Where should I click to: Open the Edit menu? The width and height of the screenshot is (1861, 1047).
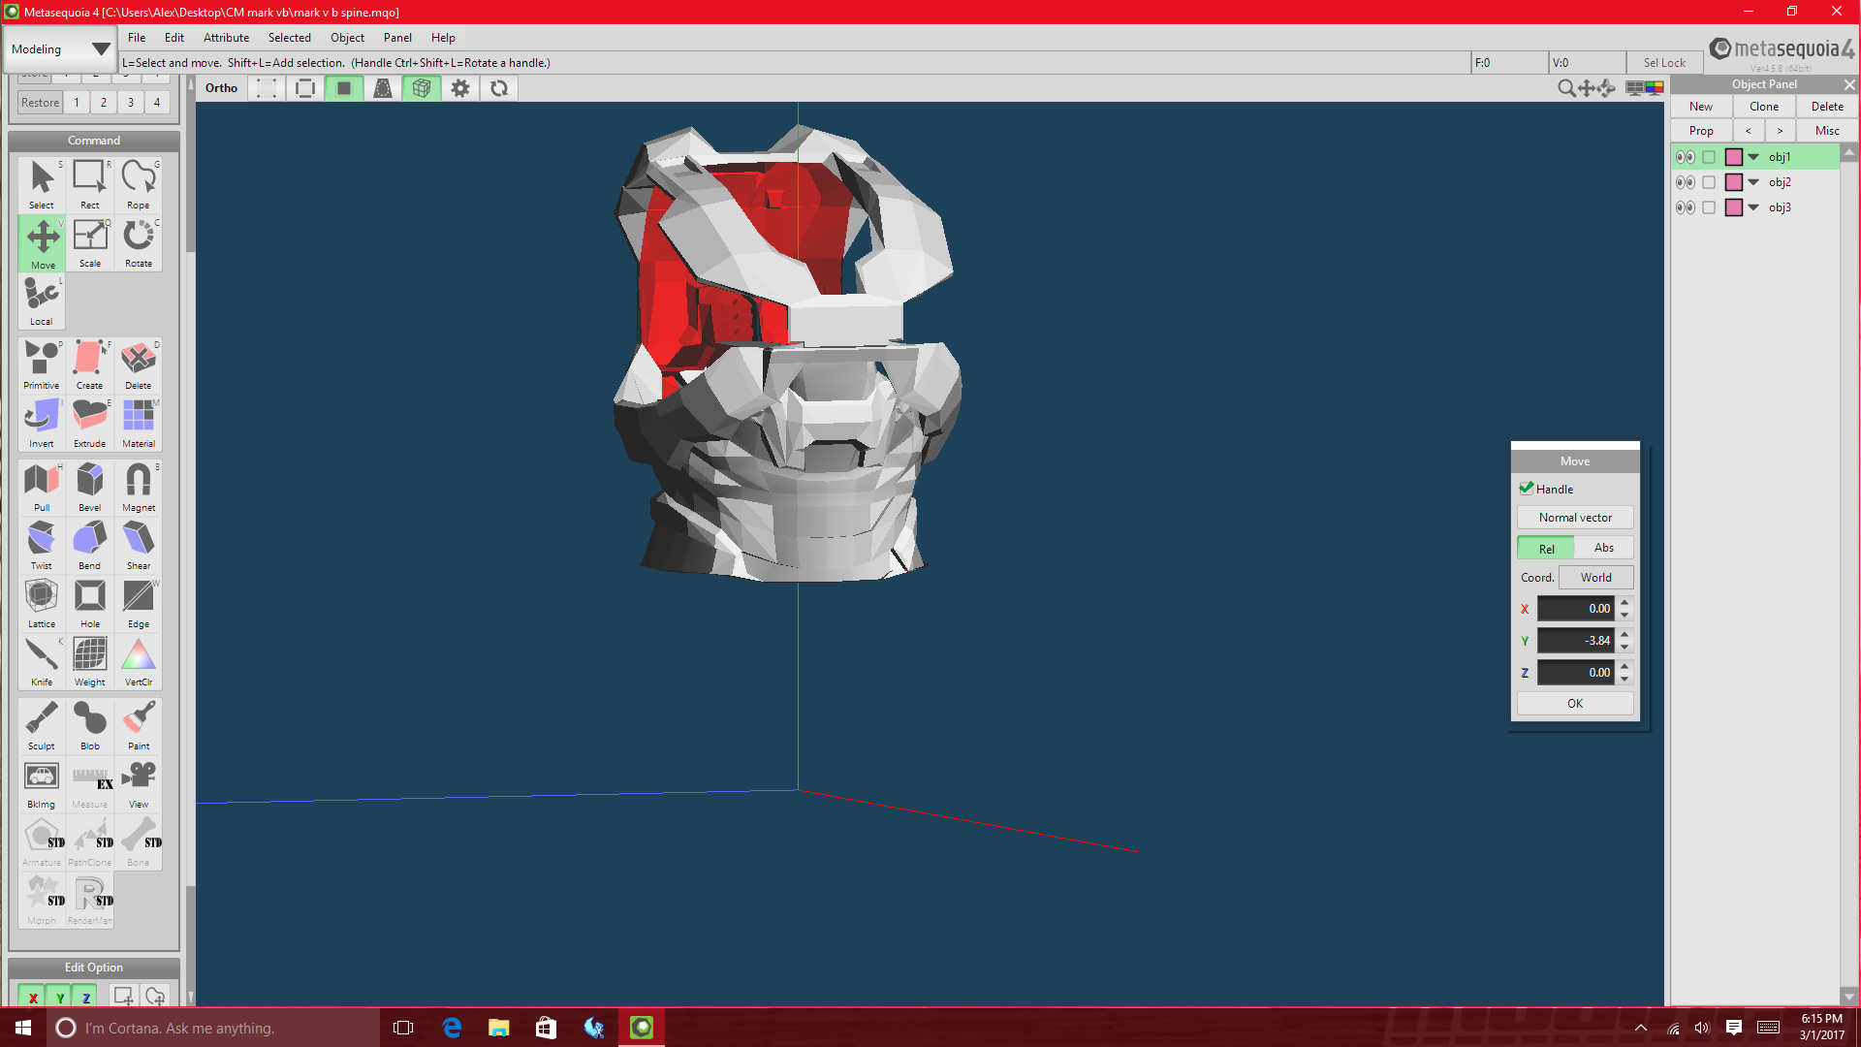[174, 38]
